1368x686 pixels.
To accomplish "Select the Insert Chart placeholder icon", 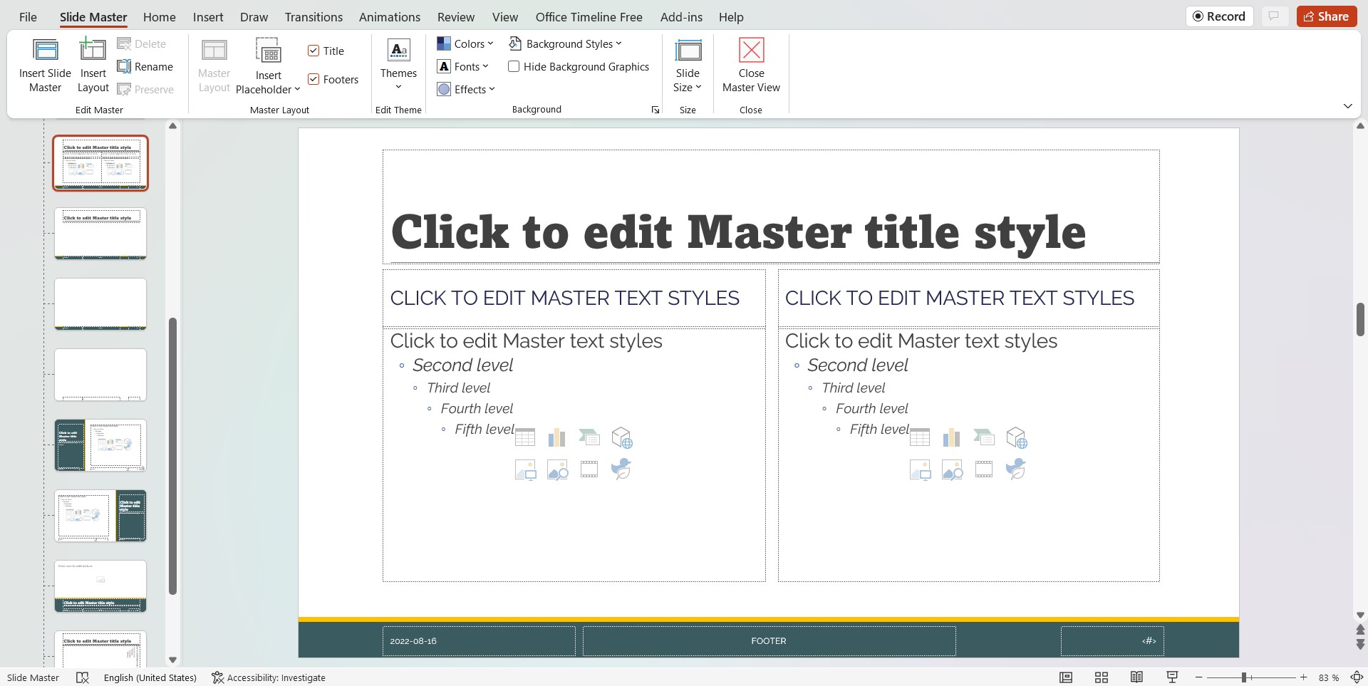I will click(x=556, y=437).
